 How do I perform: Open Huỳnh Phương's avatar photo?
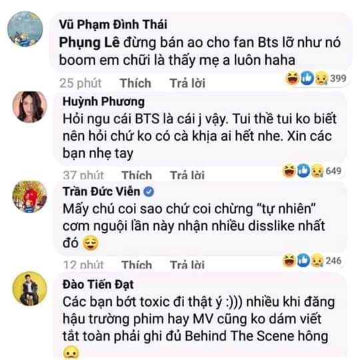click(x=29, y=107)
